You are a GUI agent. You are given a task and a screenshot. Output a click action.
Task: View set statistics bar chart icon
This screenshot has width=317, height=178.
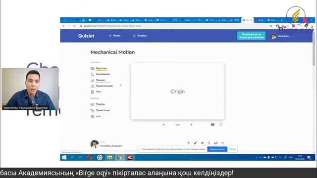[x=216, y=143]
